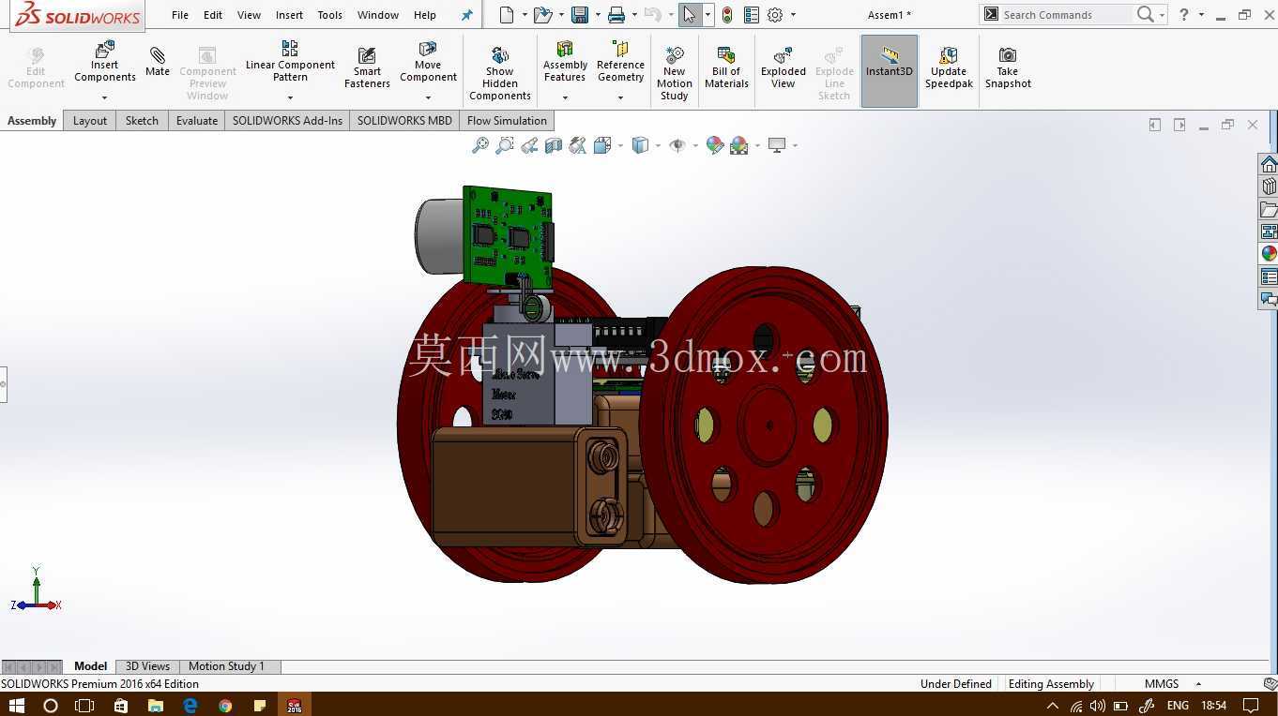Click the Dynamic Annotation Views icon
Screen dimensions: 1278x716
pos(578,145)
